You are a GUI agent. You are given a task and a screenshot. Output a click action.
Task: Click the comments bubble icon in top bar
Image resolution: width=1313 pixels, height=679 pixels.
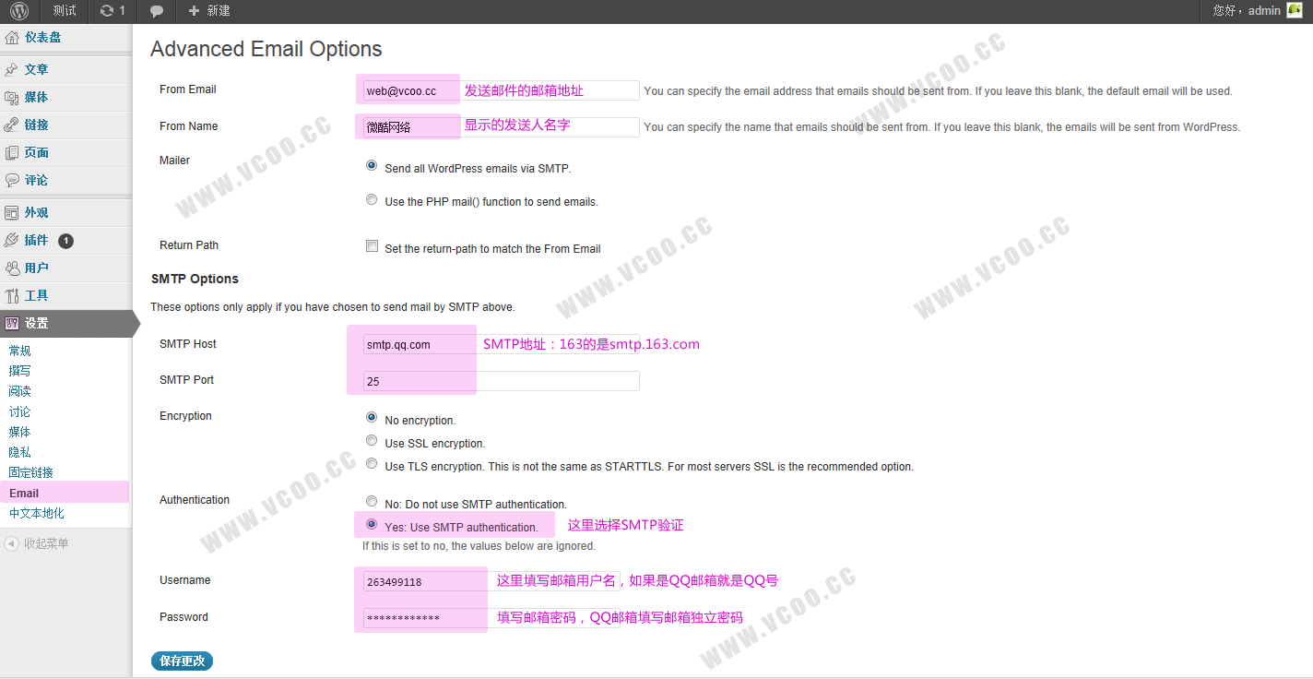point(157,11)
